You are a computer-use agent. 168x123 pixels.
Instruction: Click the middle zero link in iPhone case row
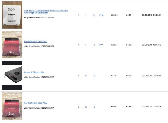86,76
